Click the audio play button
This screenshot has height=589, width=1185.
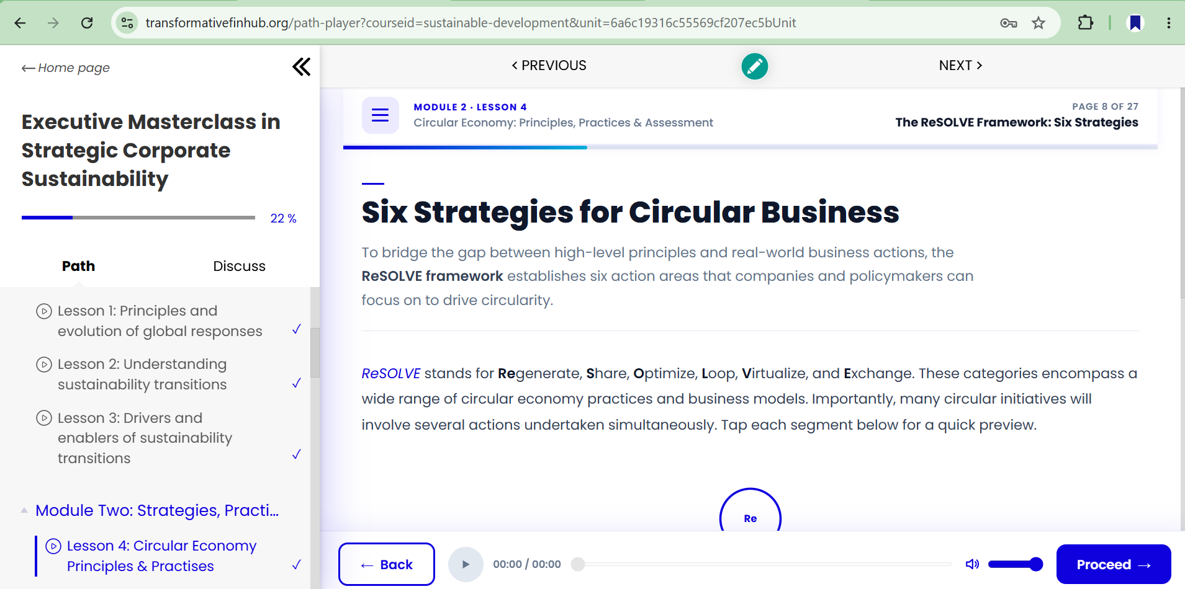point(466,564)
